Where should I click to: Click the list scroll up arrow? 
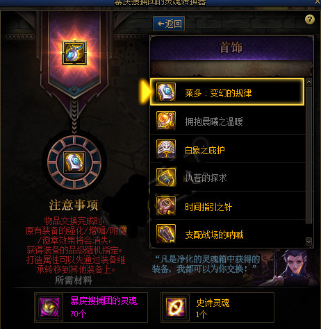click(x=308, y=82)
